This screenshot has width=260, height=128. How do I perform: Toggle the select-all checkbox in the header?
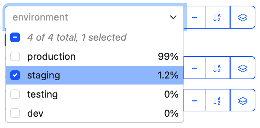pyautogui.click(x=15, y=37)
